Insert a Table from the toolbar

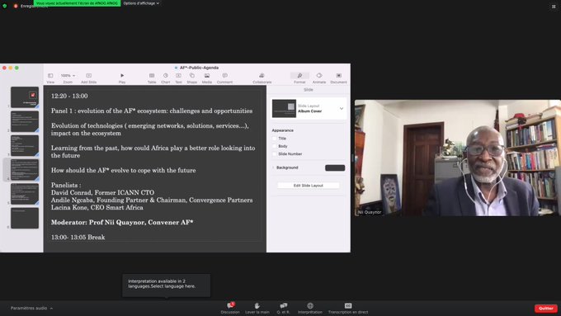[152, 76]
